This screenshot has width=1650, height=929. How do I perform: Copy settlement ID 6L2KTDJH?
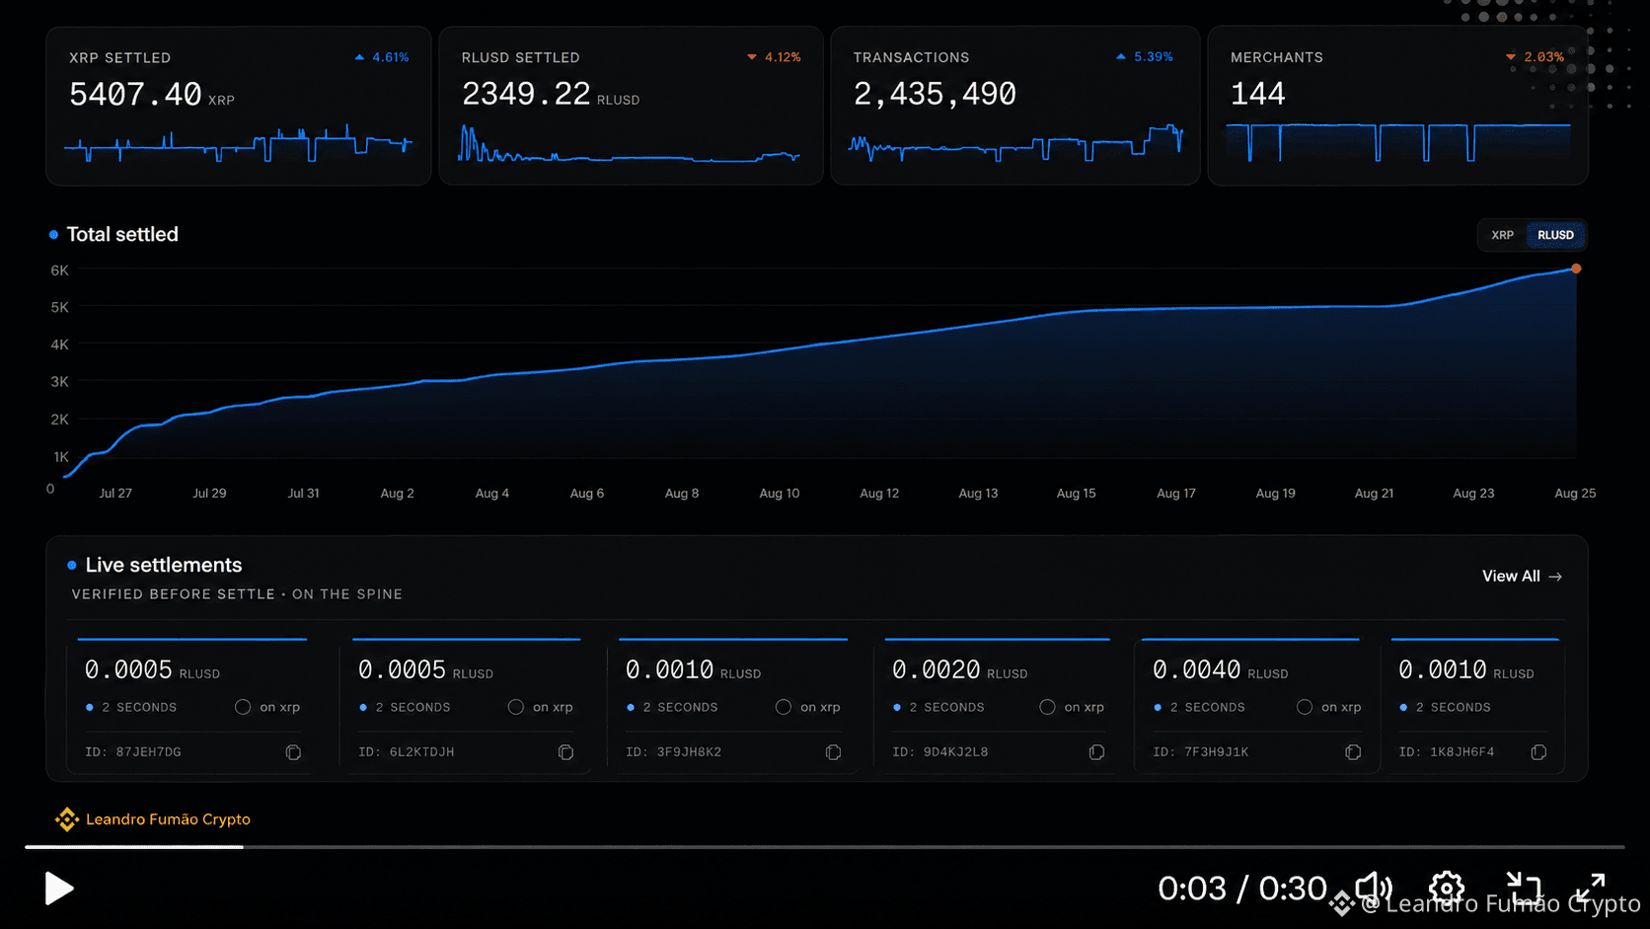click(565, 752)
